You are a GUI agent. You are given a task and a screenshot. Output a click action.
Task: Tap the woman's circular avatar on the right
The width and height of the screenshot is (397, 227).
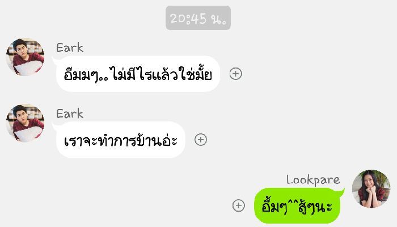pos(371,189)
